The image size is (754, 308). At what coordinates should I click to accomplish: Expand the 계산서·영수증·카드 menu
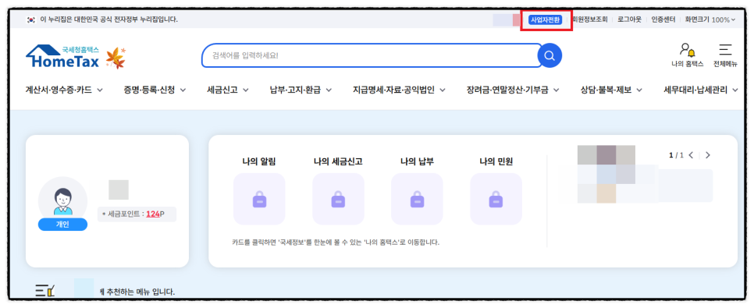click(x=64, y=90)
